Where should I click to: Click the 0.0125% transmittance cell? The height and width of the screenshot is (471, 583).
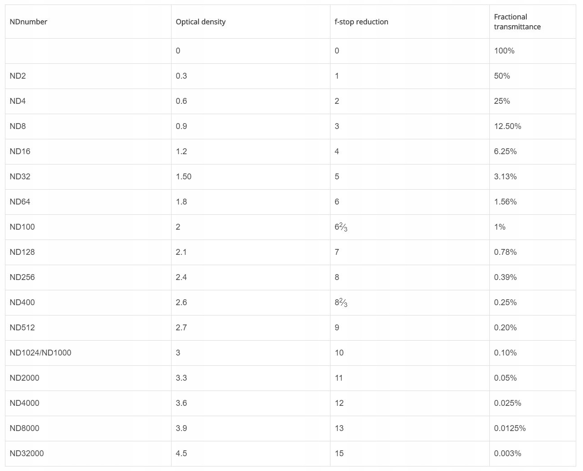[x=510, y=428]
